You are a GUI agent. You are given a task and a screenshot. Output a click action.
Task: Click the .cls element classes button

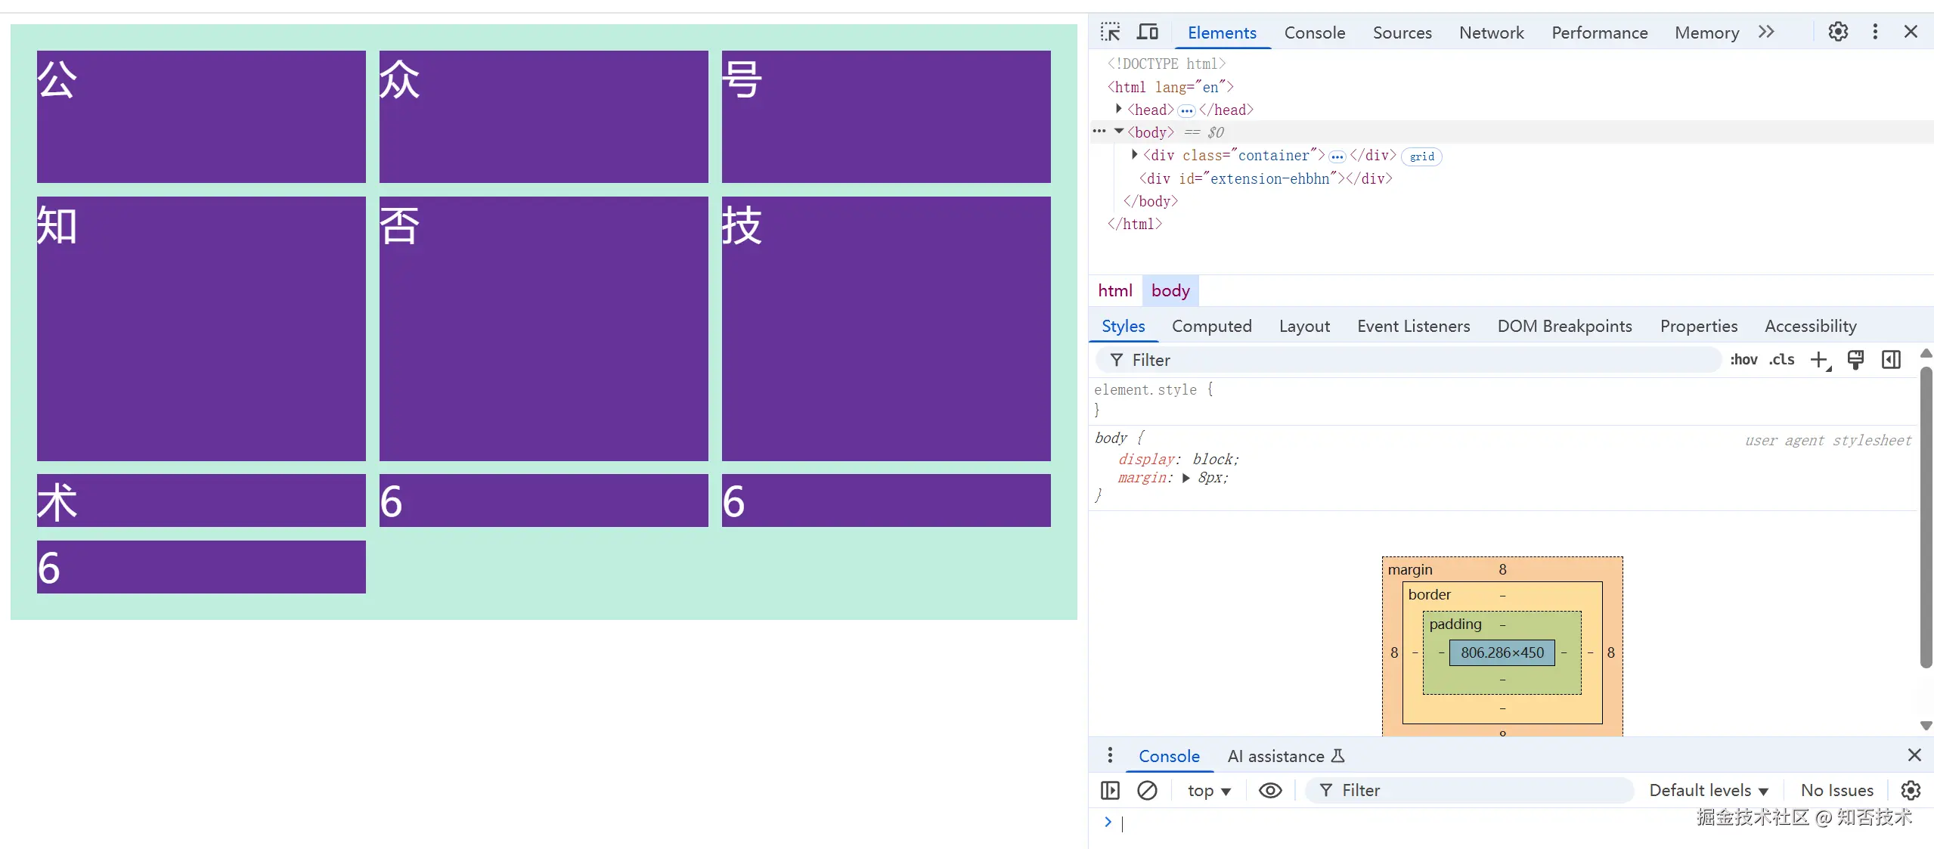(x=1781, y=360)
